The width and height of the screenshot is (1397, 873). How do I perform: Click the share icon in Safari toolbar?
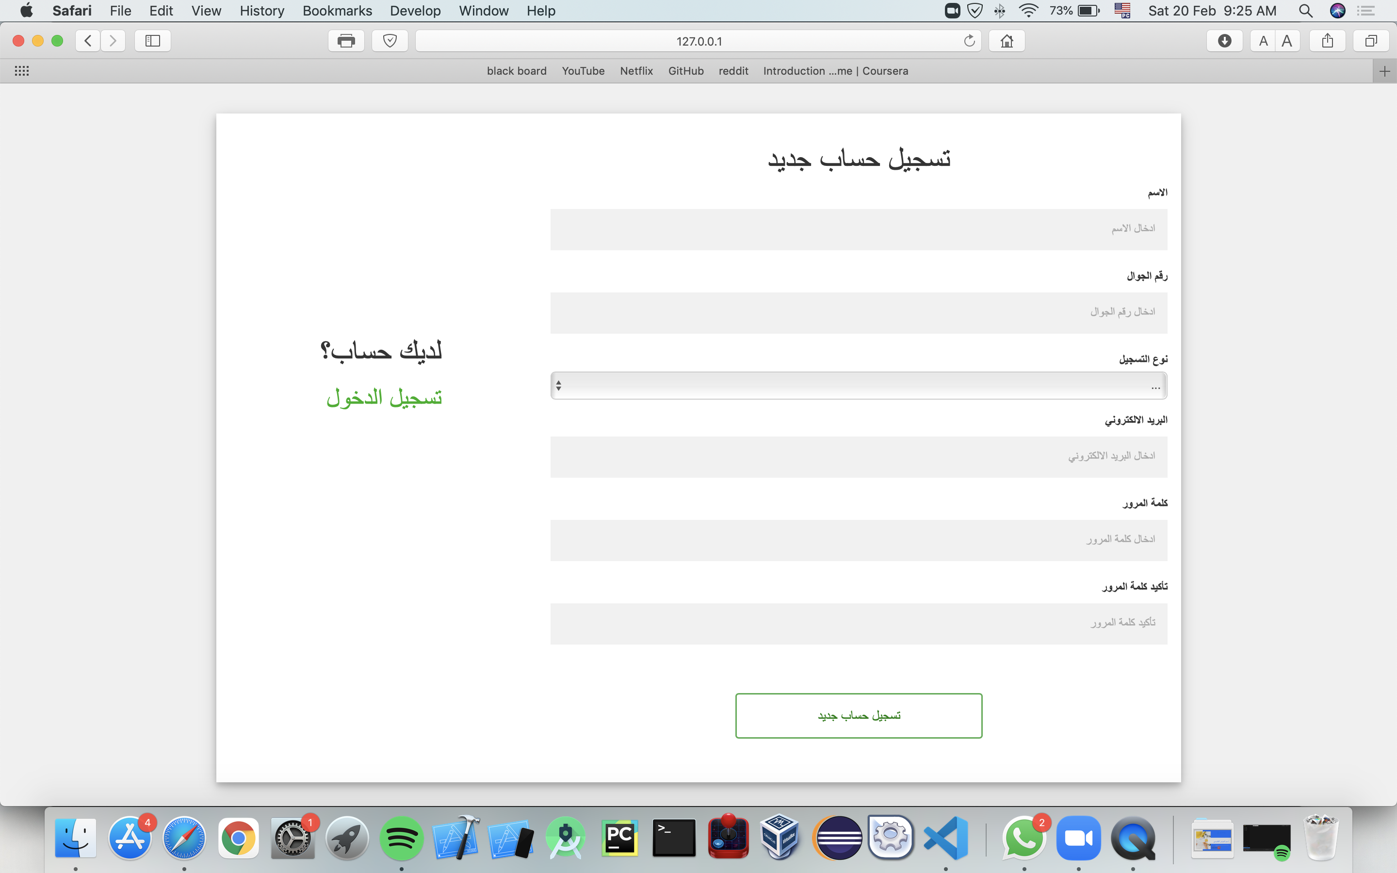click(x=1327, y=41)
